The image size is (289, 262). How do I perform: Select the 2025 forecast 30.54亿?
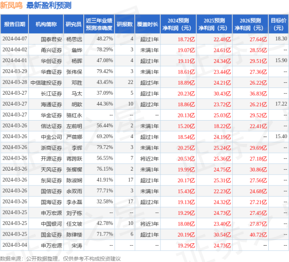[x=222, y=235]
